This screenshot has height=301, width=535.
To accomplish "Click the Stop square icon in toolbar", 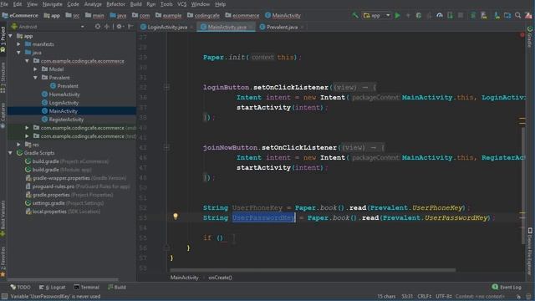I will [x=461, y=15].
